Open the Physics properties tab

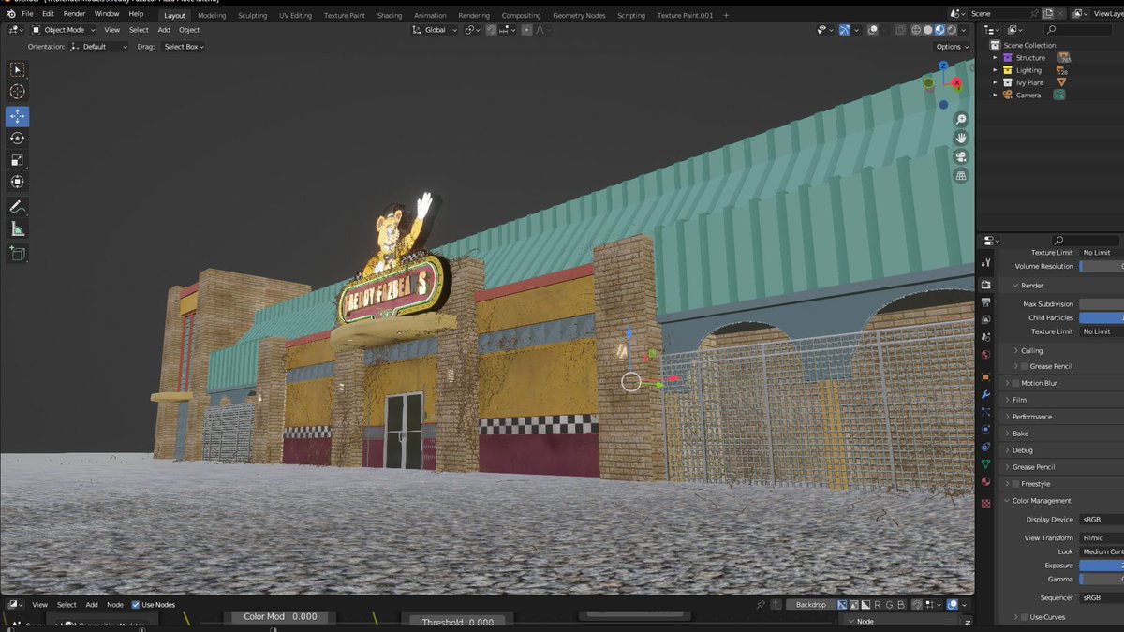tap(985, 430)
